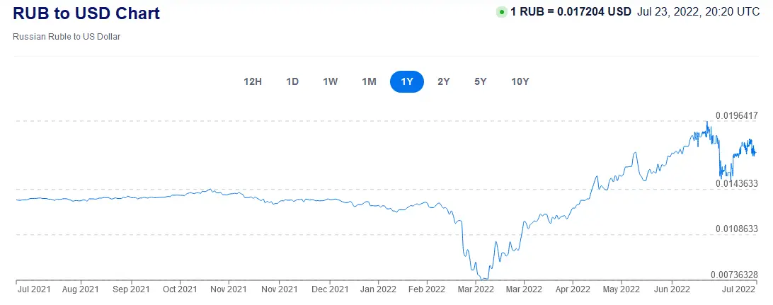Screen dimensions: 773x305
Task: Click the 1 RUB = 0.017204 USD rate
Action: 571,12
